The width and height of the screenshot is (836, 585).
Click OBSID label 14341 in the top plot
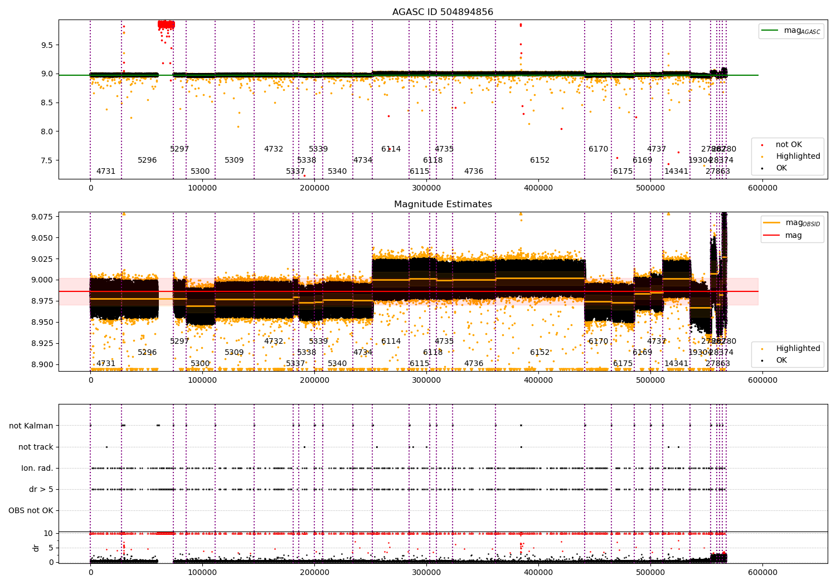(677, 171)
